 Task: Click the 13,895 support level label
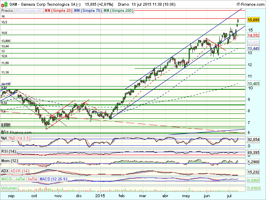6,41
